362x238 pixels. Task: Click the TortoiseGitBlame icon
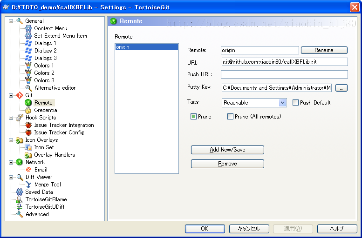[x=20, y=199]
